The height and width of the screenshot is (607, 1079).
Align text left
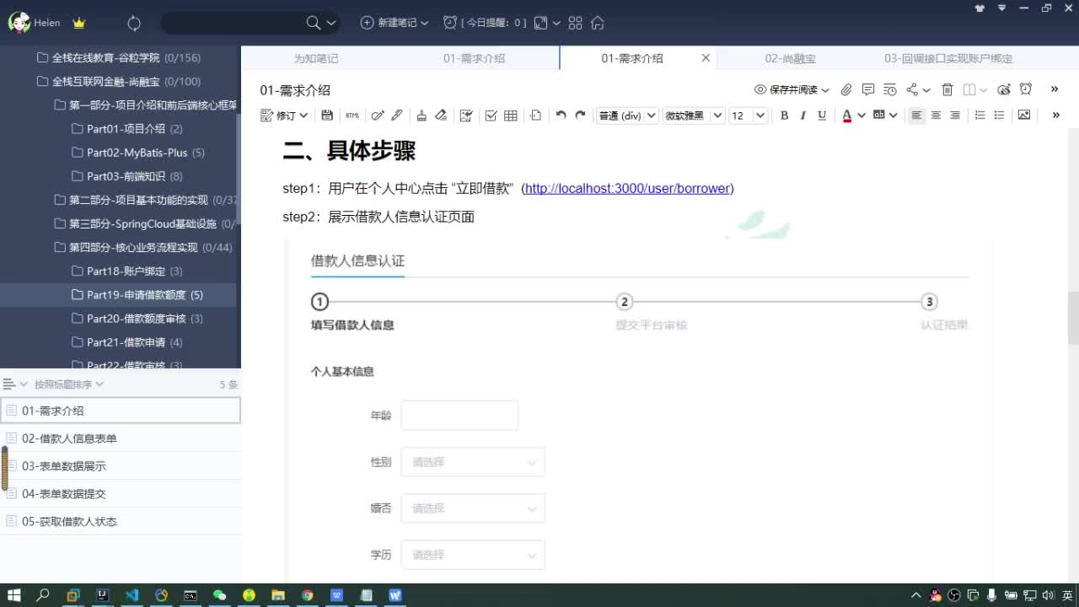pyautogui.click(x=916, y=115)
